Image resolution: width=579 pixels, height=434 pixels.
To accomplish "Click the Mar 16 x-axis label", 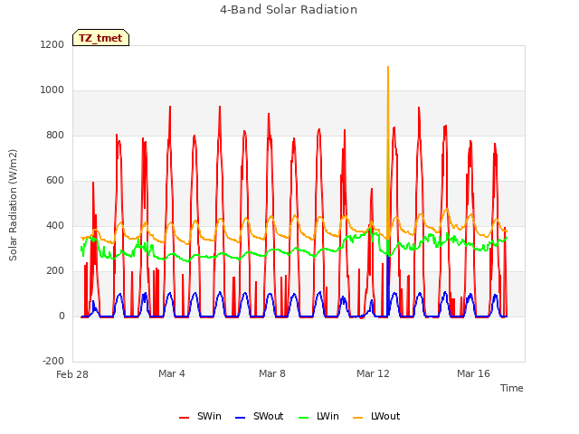I will (473, 373).
